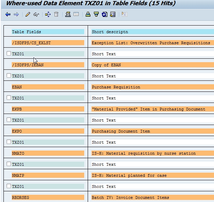The image size is (214, 202).
Task: Mark the TXZ01 checkbox under NMATP
Action: [x=9, y=186]
